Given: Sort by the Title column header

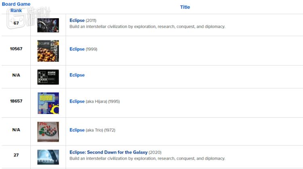Looking at the screenshot, I should [x=185, y=7].
